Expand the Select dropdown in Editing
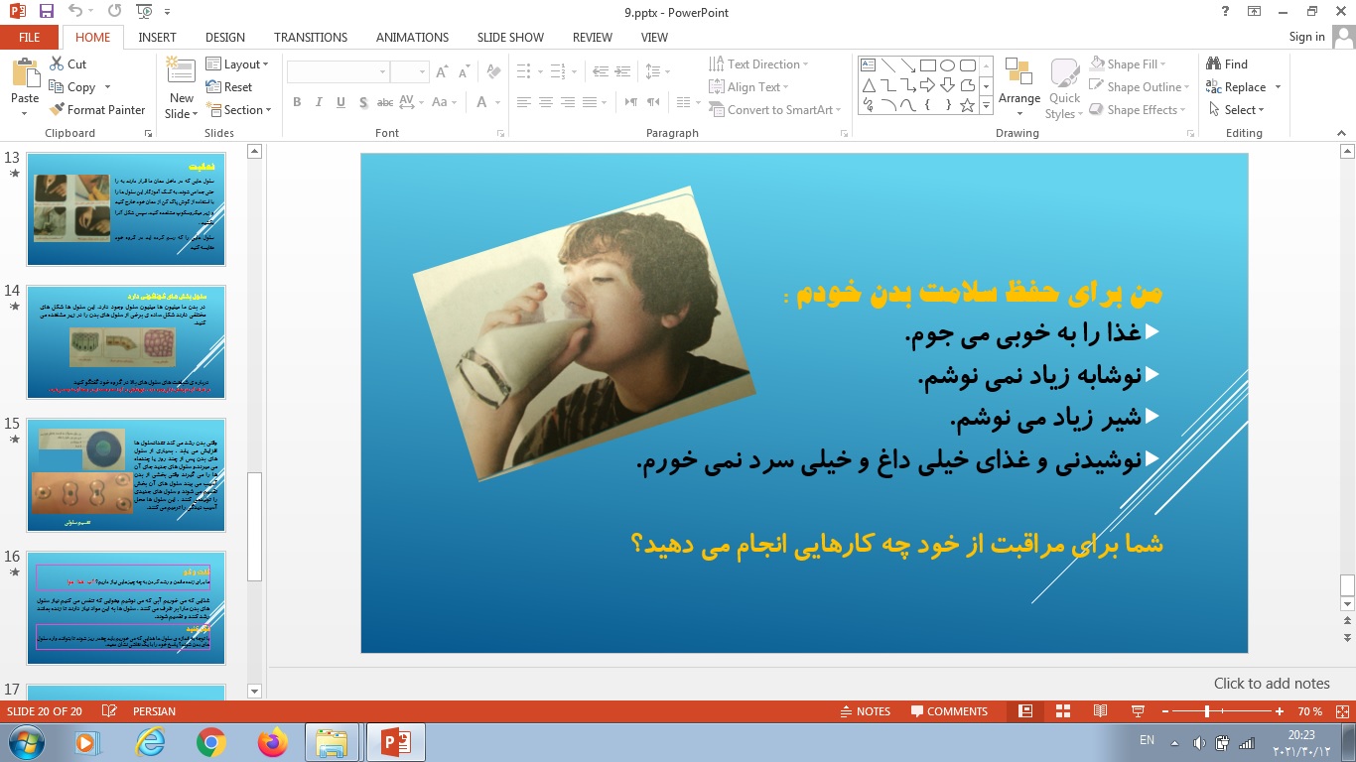Viewport: 1356px width, 762px height. tap(1237, 110)
